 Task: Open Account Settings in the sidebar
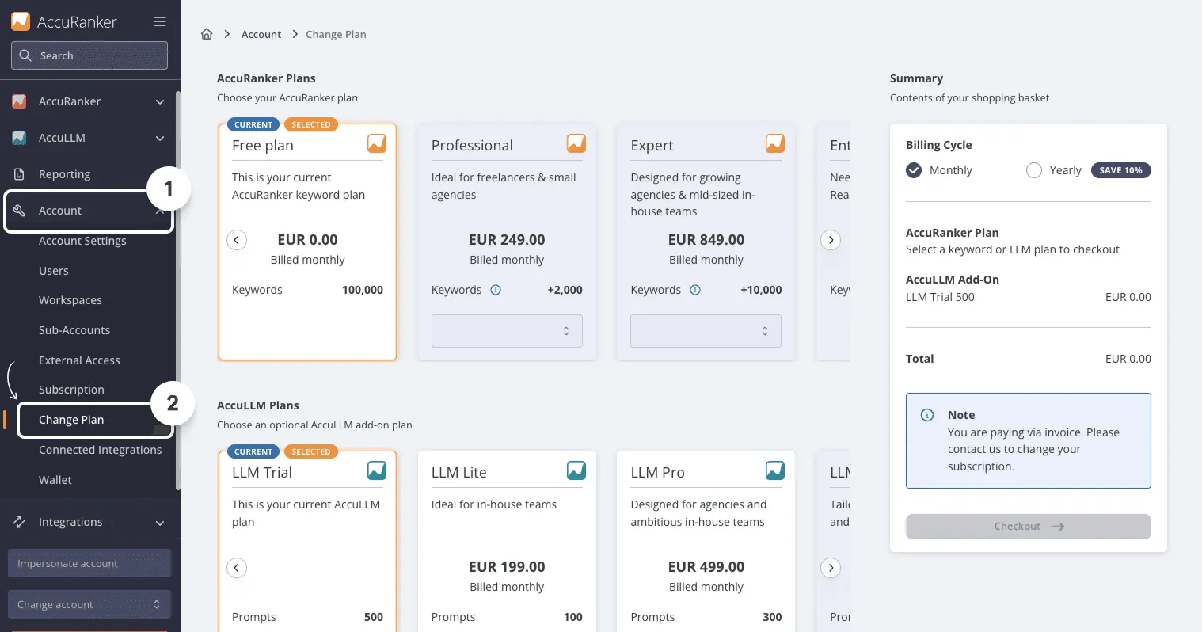[82, 241]
